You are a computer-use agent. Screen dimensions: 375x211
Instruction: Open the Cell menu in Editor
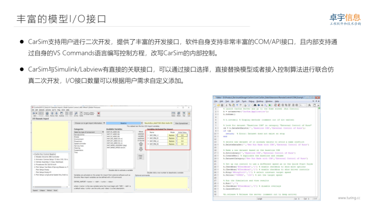(238, 101)
